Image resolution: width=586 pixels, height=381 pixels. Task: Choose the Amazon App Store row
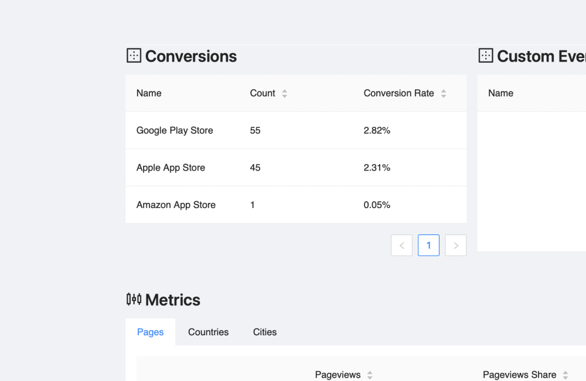[x=176, y=205]
